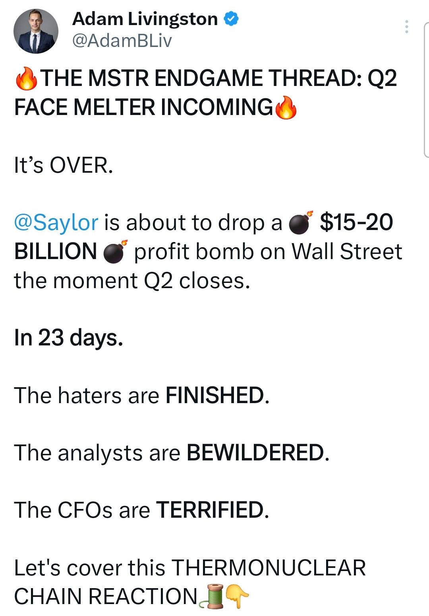This screenshot has height=616, width=429.
Task: Click the scrollbar at the right edge
Action: click(426, 90)
